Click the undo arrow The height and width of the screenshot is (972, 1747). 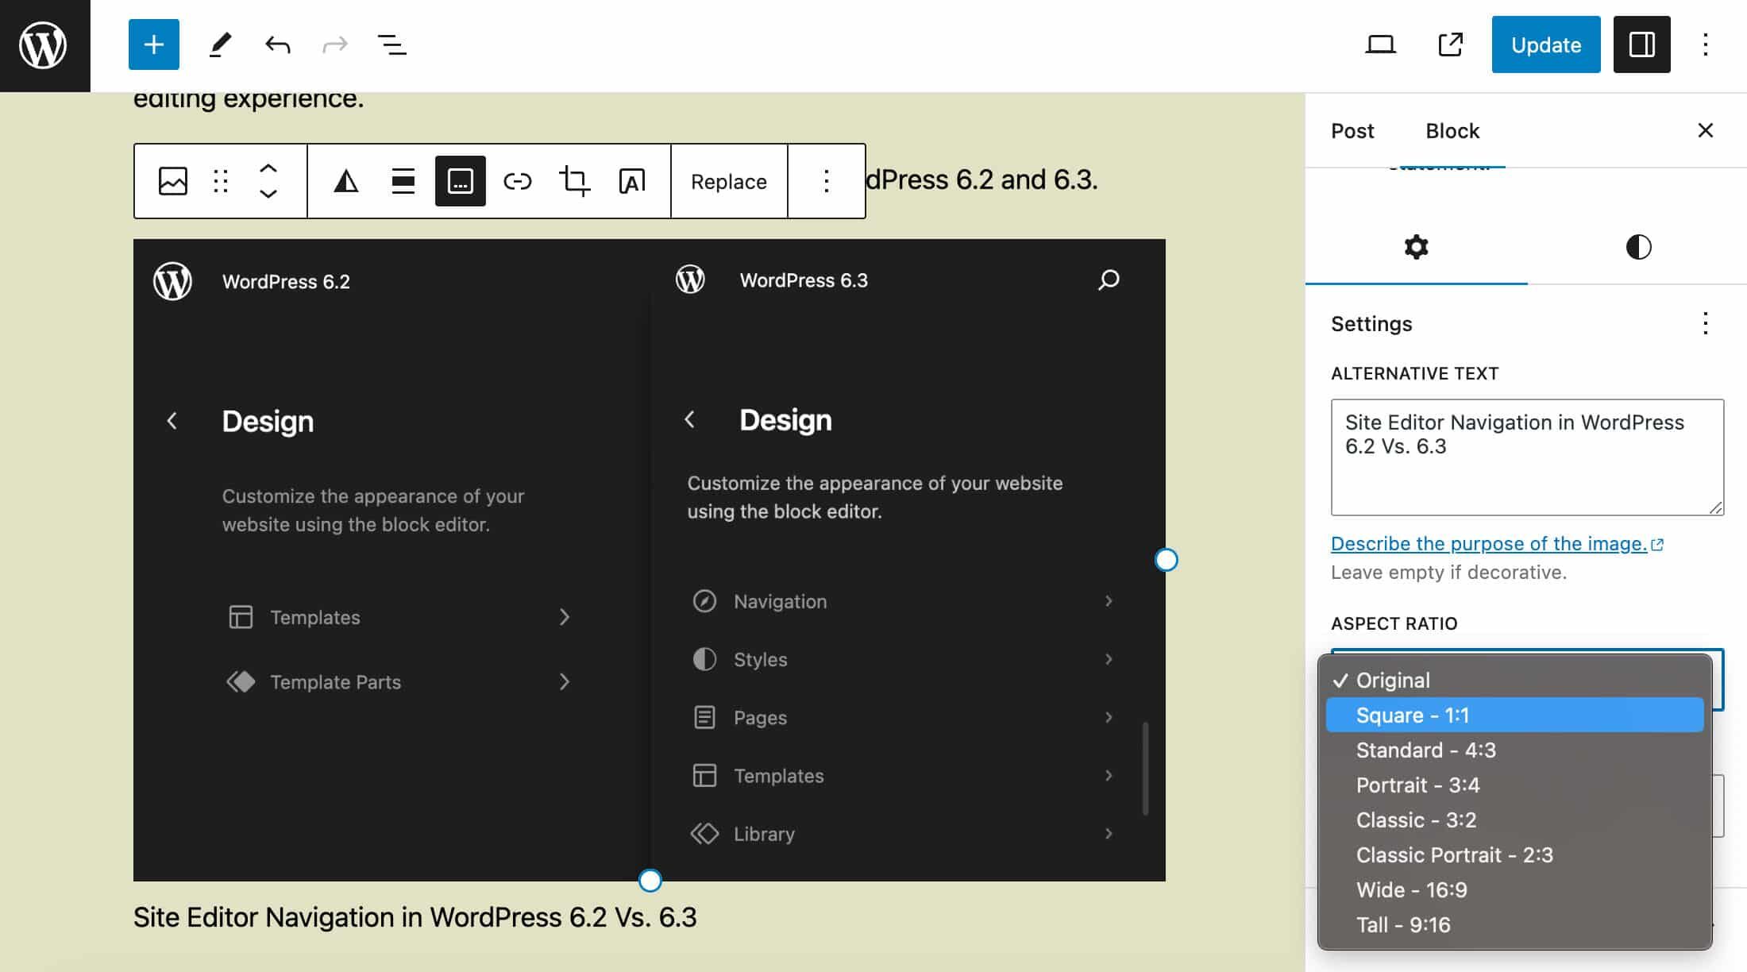coord(277,44)
